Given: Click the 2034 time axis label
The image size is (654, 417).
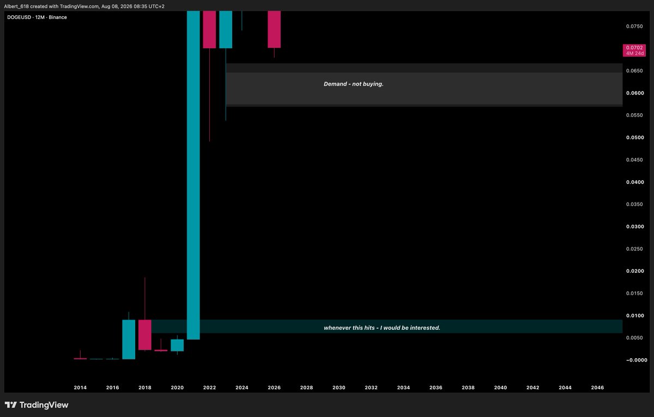Looking at the screenshot, I should [x=403, y=388].
